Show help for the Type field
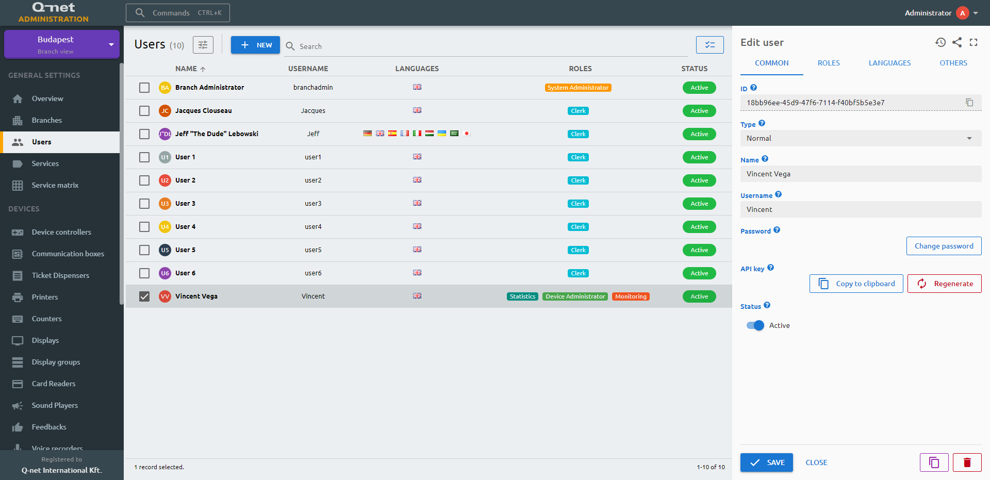This screenshot has height=480, width=990. tap(762, 123)
